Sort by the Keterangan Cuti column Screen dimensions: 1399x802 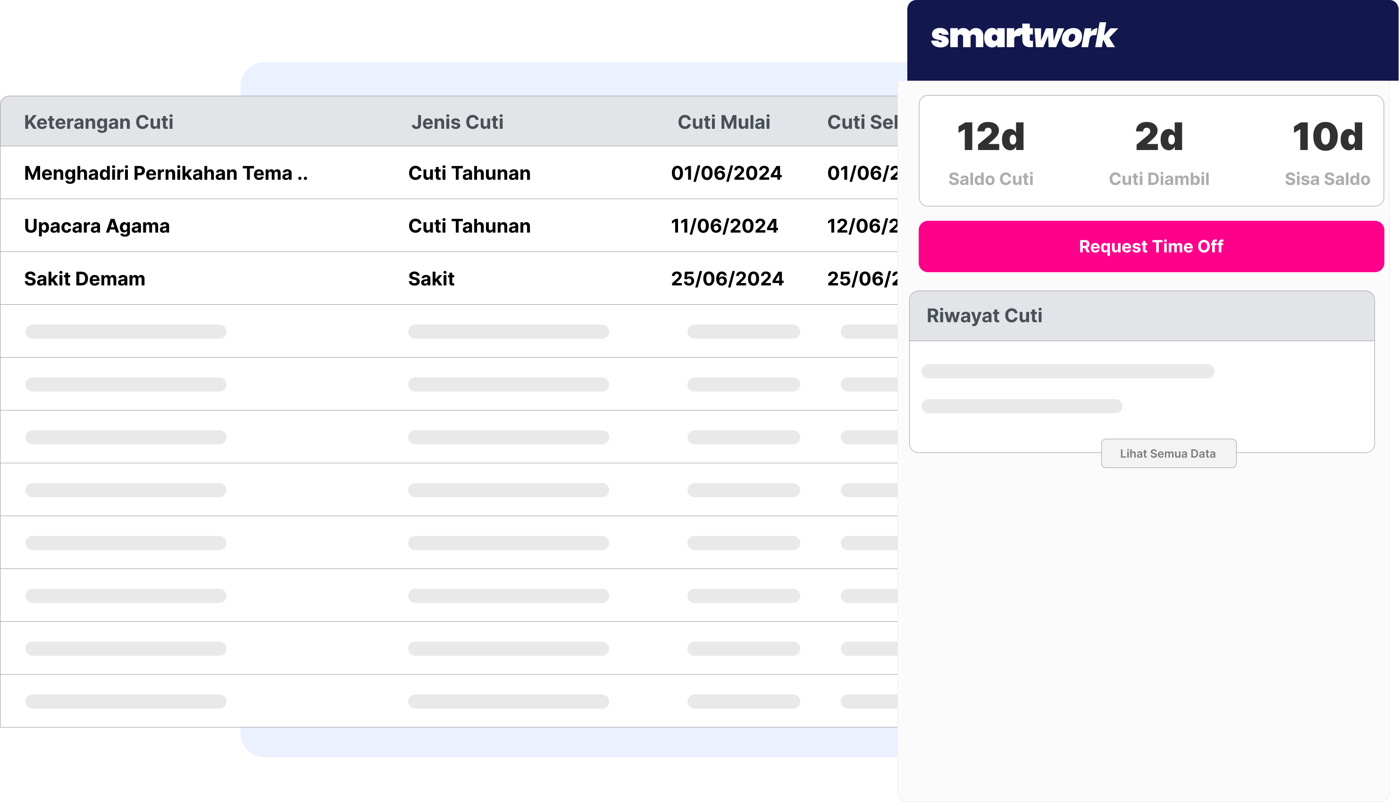click(99, 122)
